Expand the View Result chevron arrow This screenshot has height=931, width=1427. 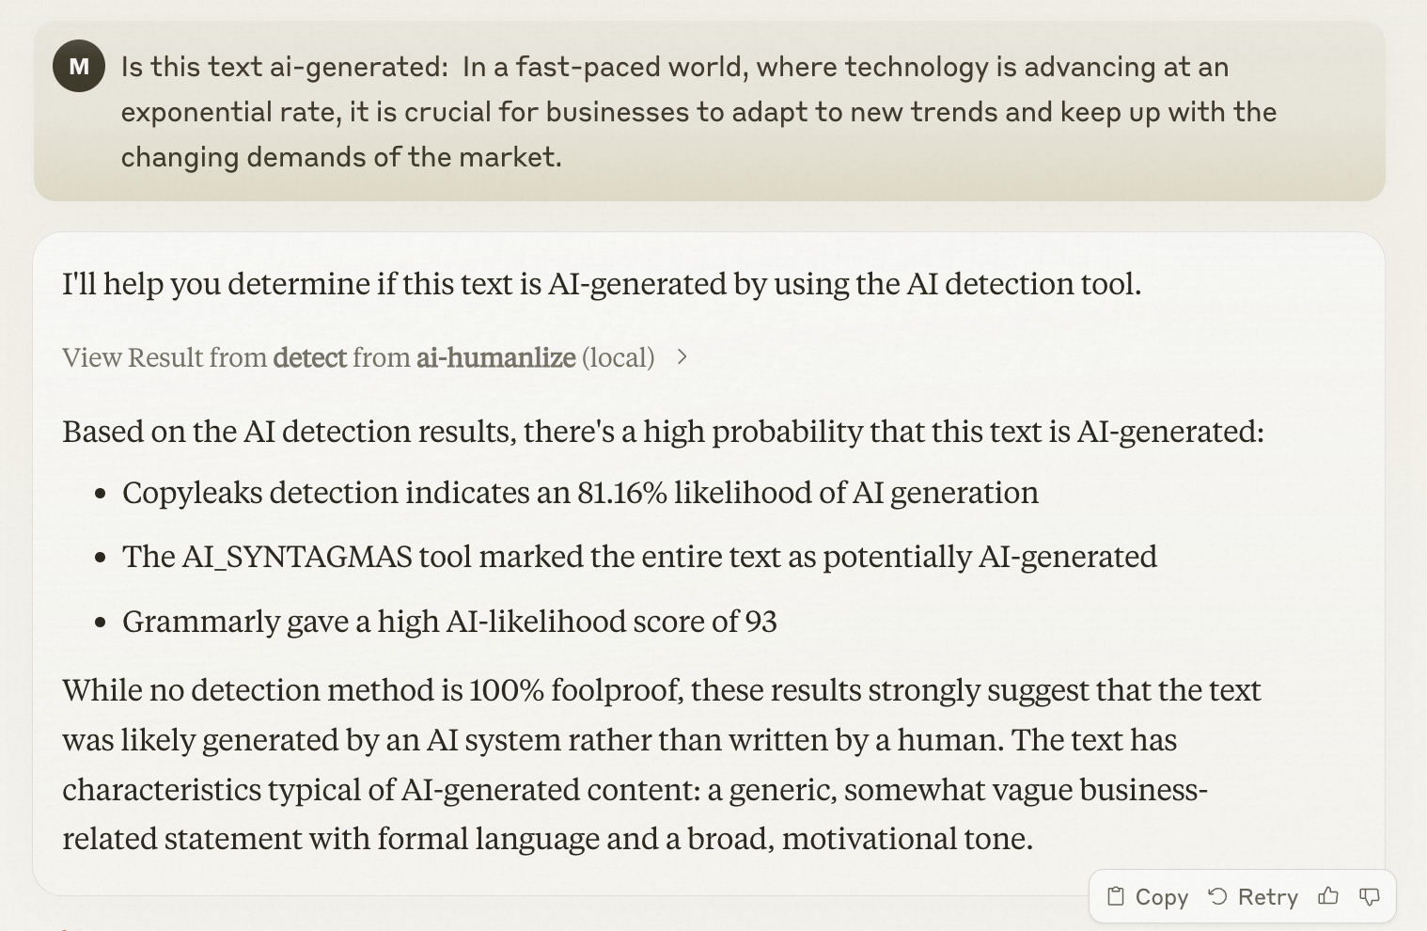coord(682,357)
